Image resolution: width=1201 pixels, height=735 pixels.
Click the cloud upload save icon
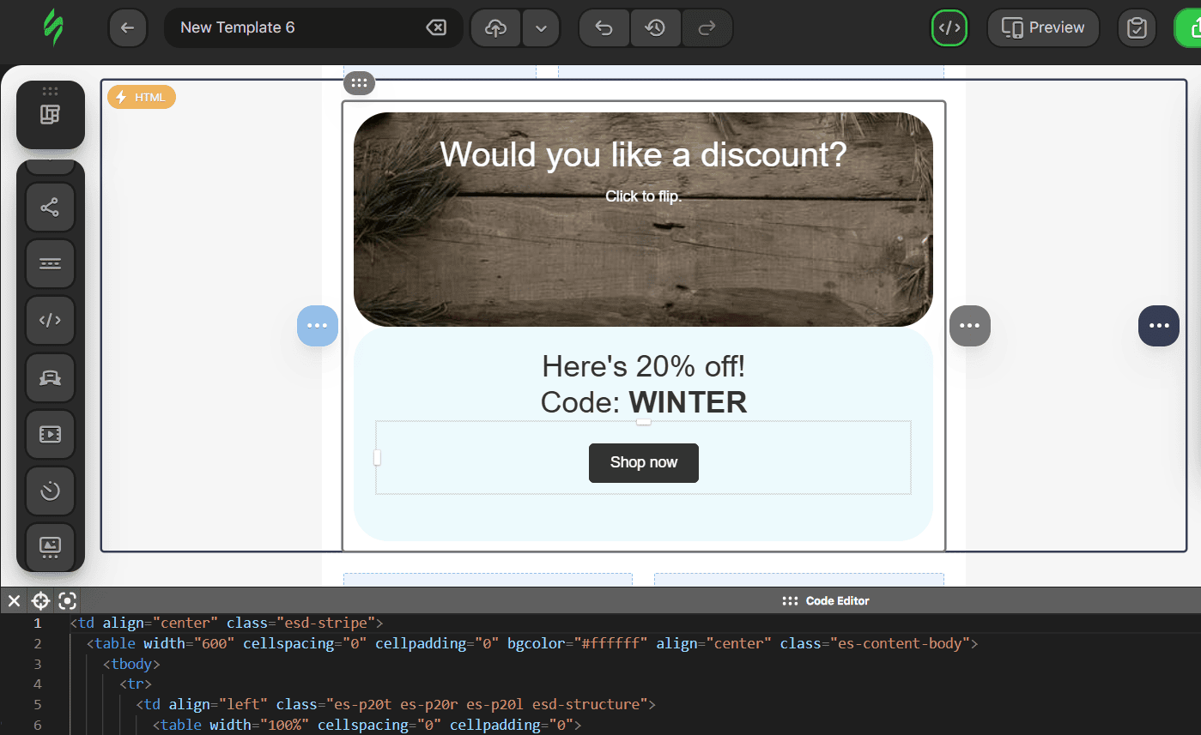(495, 27)
